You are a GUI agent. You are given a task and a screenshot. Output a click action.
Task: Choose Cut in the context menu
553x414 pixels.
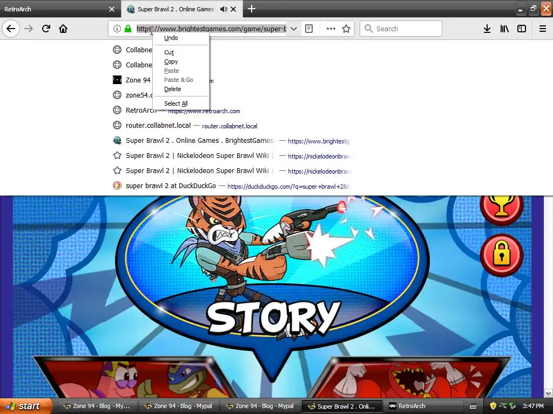(181, 52)
